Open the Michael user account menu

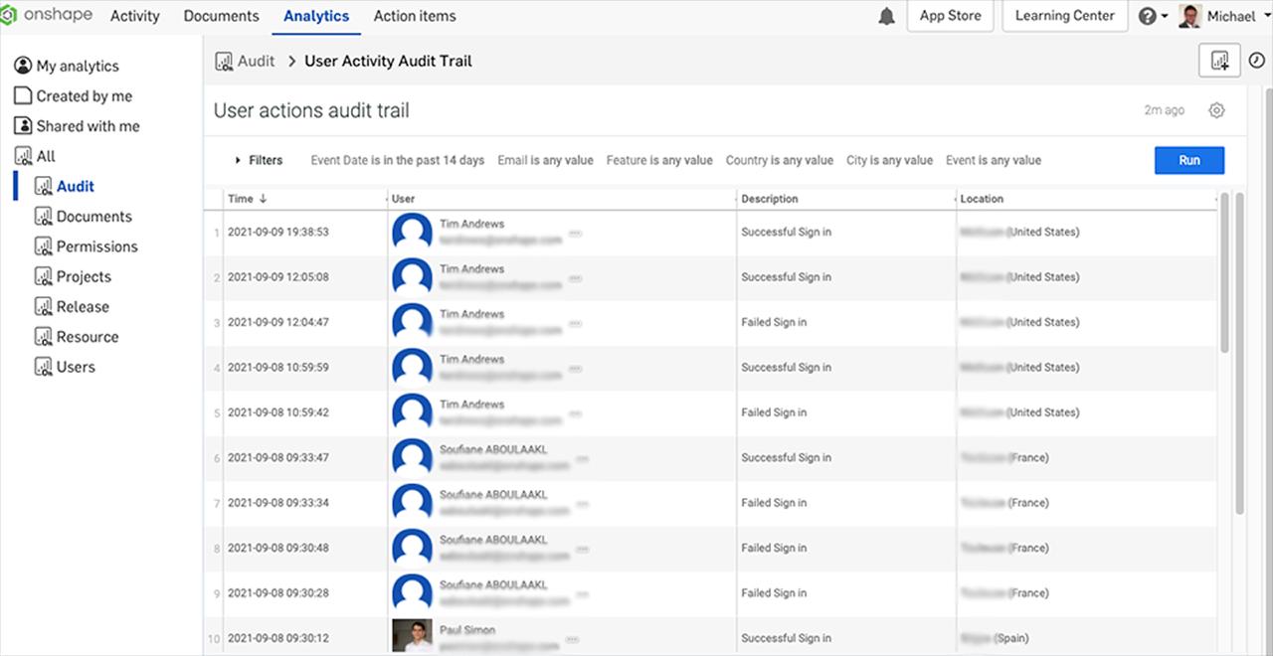[1229, 16]
